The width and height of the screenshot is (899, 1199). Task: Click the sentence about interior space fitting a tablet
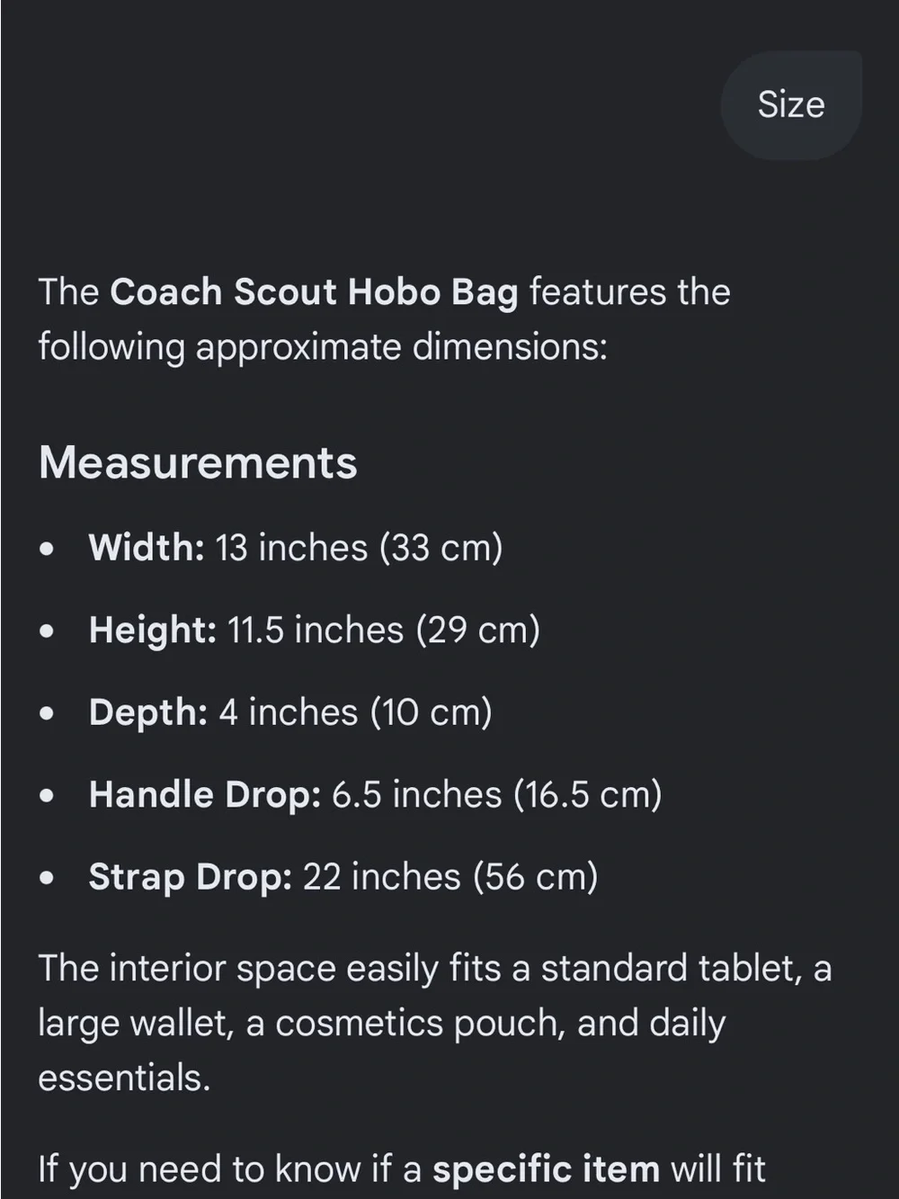click(x=435, y=1024)
